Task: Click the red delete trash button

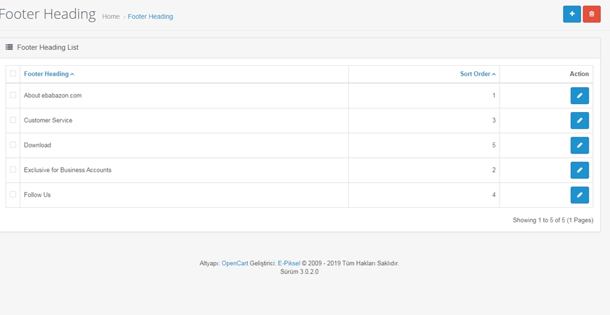Action: tap(592, 15)
